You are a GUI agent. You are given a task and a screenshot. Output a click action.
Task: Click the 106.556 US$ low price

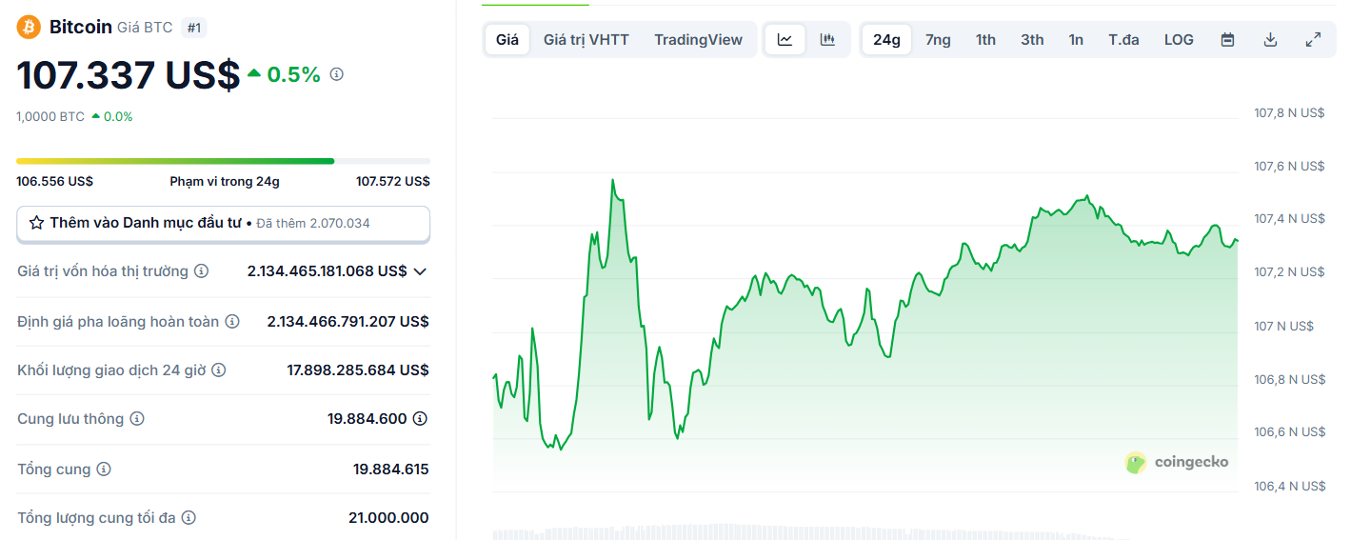pyautogui.click(x=54, y=181)
